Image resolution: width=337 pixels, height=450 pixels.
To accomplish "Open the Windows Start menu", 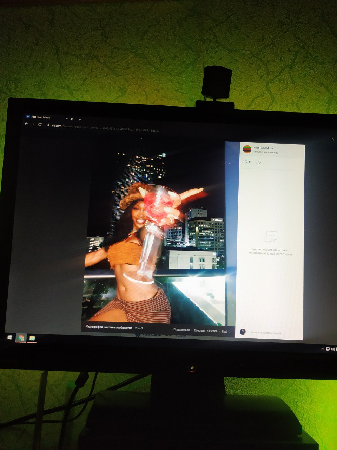I will tap(9, 337).
